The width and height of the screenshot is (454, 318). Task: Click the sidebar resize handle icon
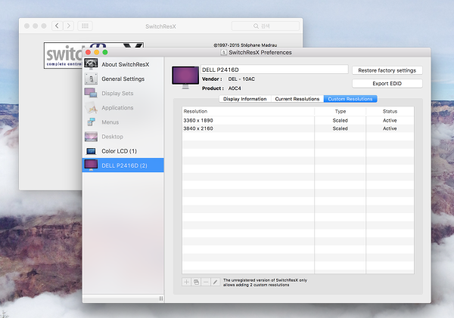(161, 298)
